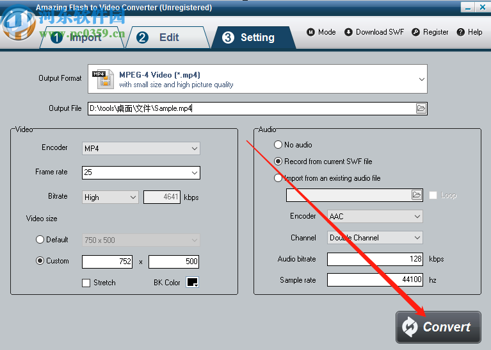Viewport: 491px width, 350px height.
Task: Click the MP4 file format icon
Action: coord(103,79)
